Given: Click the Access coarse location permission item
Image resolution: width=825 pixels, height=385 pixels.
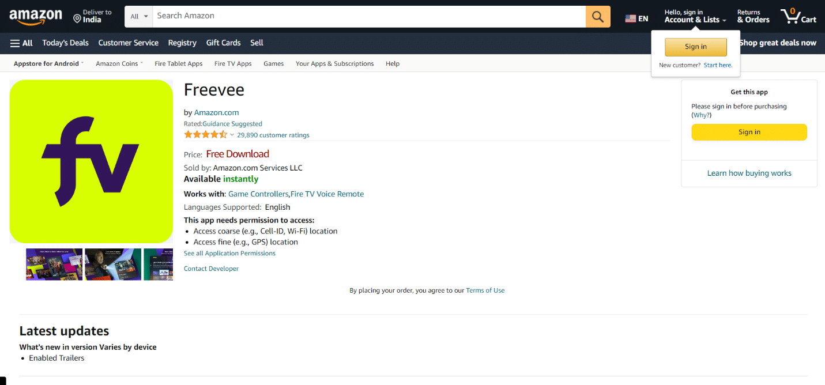Looking at the screenshot, I should click(266, 231).
